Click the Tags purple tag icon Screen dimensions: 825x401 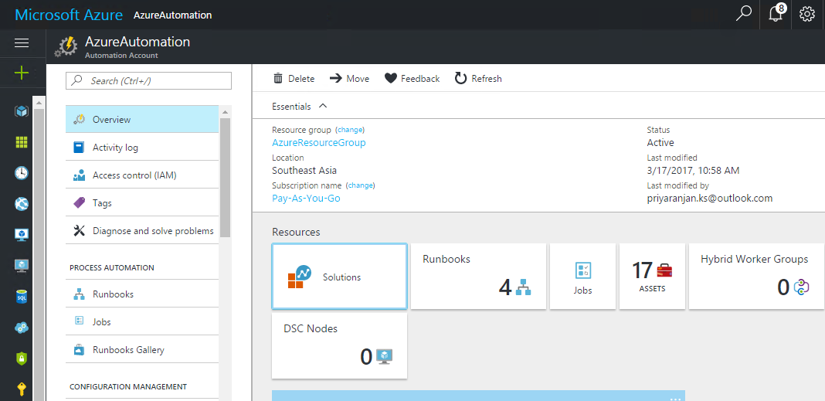(80, 202)
